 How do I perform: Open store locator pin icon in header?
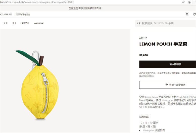tap(187, 14)
